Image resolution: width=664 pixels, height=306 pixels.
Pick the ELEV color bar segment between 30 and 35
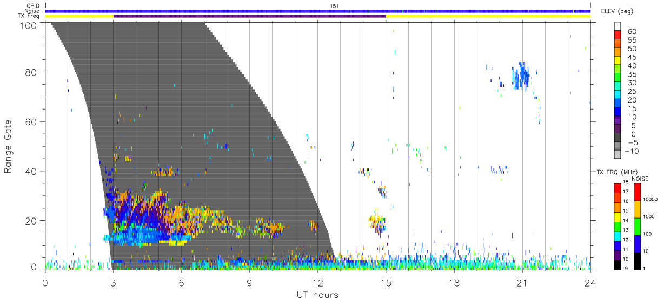click(x=617, y=78)
